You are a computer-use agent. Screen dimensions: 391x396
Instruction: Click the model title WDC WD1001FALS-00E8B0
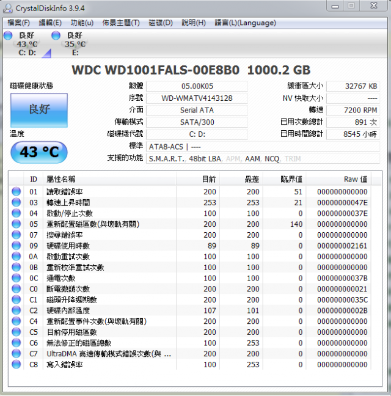click(156, 70)
